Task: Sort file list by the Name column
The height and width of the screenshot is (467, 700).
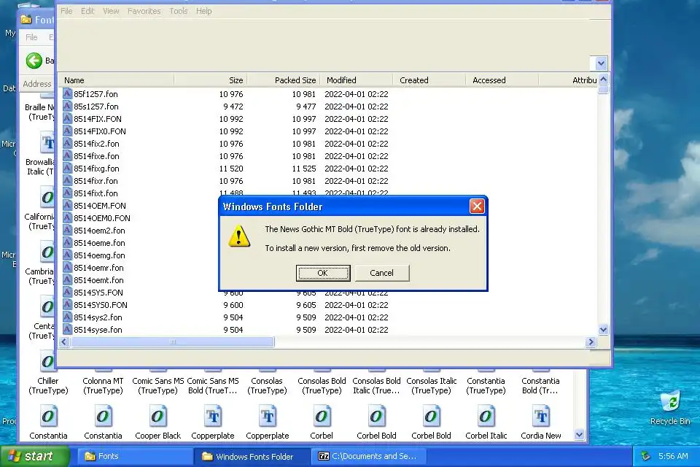Action: point(116,80)
